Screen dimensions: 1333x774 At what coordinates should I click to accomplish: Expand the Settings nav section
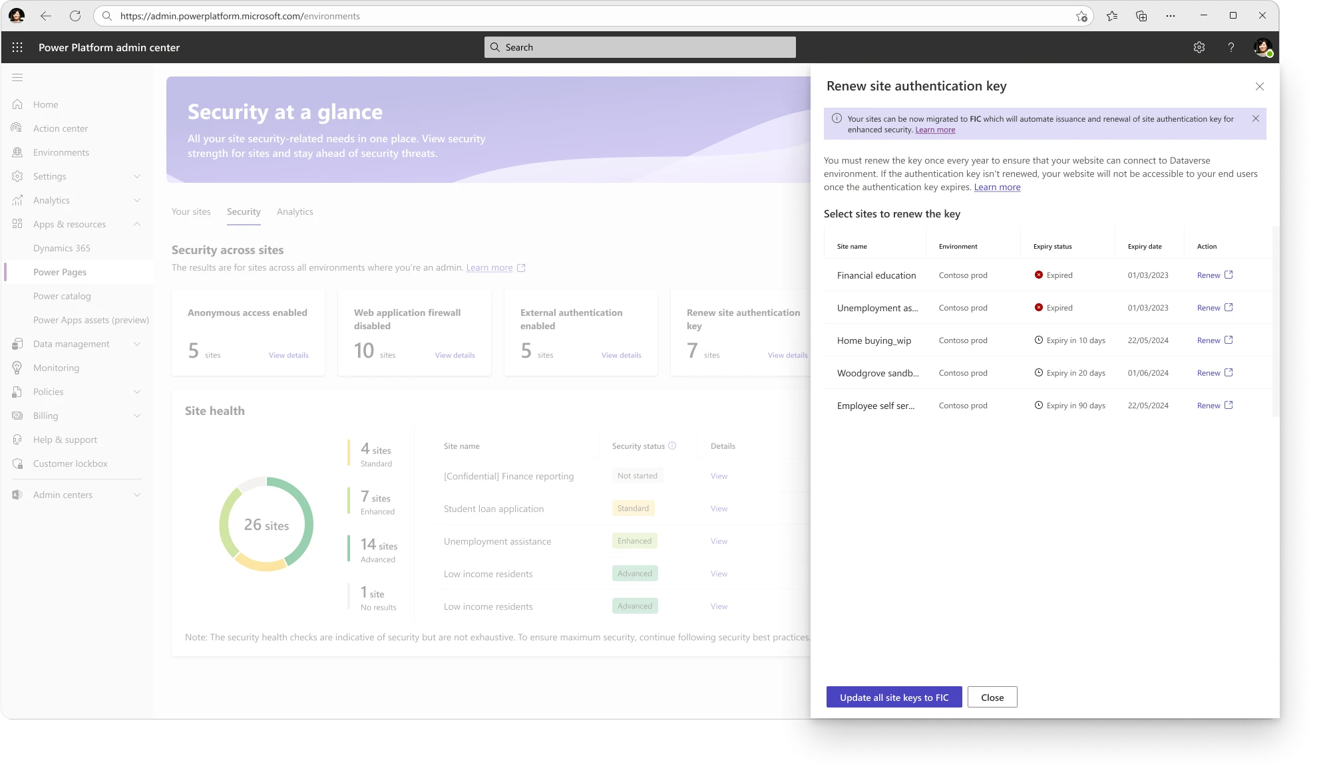(136, 176)
